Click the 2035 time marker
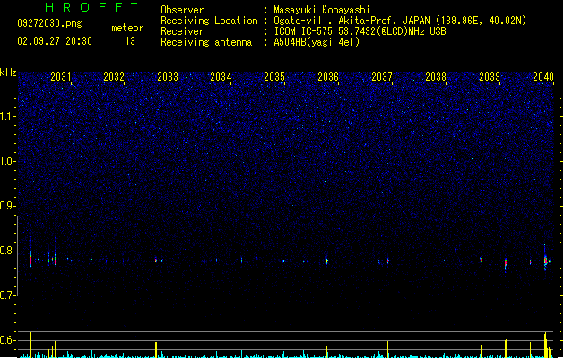Image resolution: width=564 pixels, height=358 pixels. click(274, 77)
